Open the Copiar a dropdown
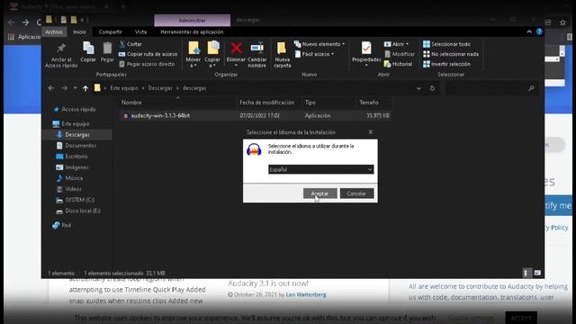The image size is (576, 324). (x=212, y=62)
